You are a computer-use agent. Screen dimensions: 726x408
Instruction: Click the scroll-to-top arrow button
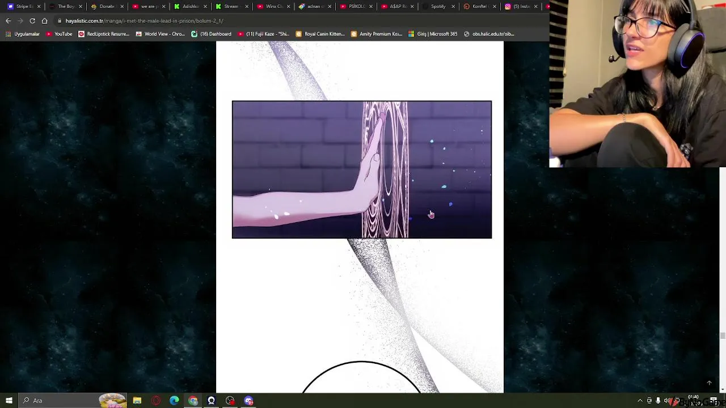pos(709,383)
